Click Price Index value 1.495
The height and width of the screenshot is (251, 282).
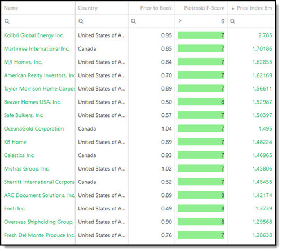coord(265,129)
